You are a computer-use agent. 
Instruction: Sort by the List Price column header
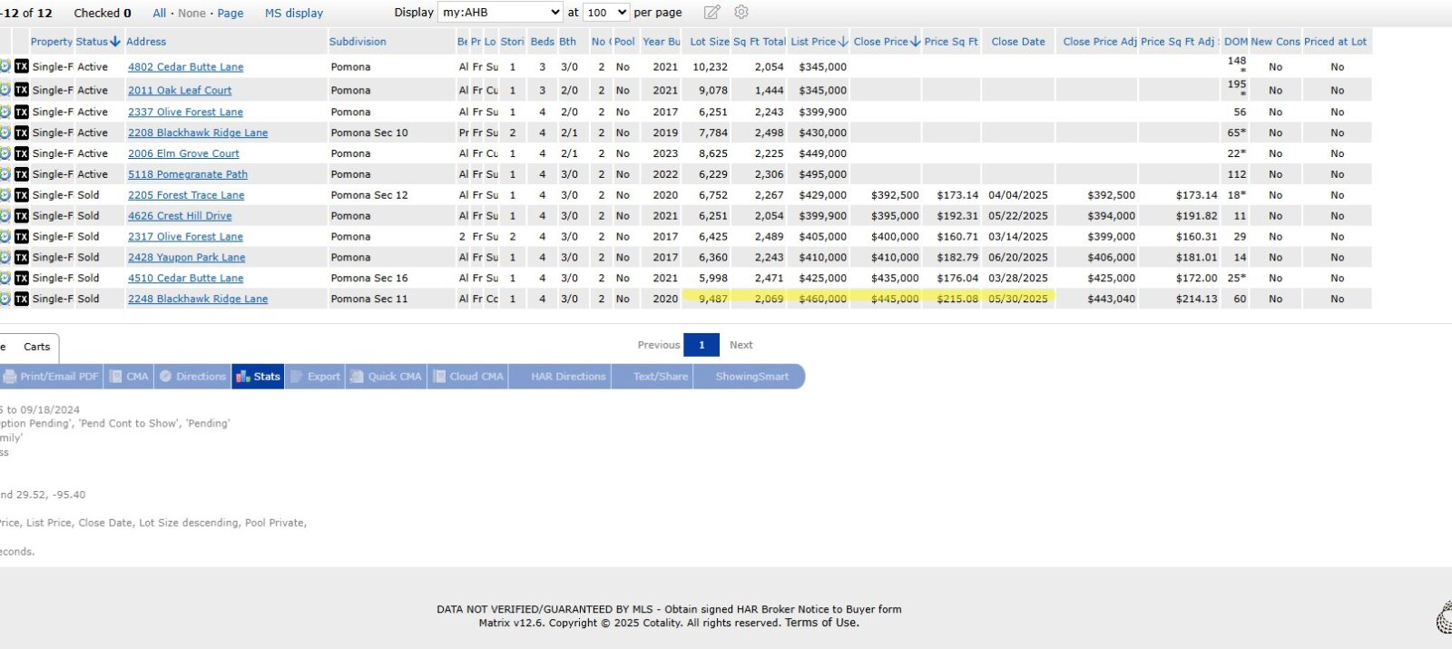point(813,42)
